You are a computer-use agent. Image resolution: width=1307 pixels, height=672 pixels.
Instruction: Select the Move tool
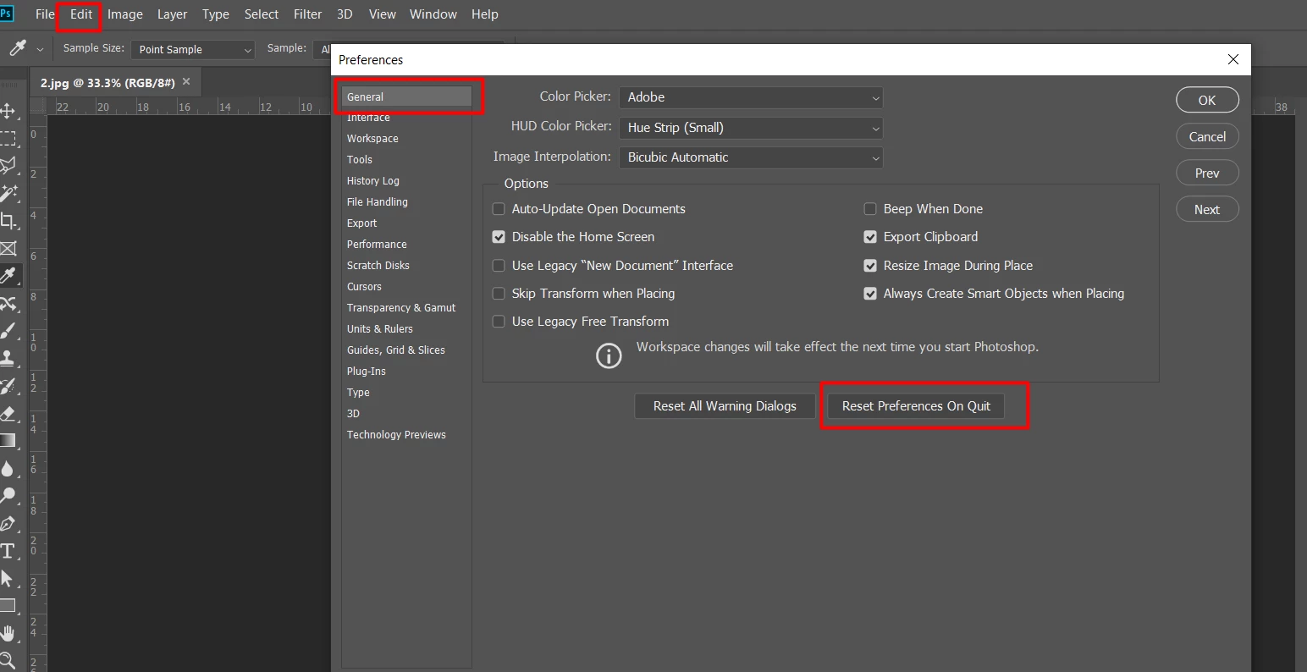tap(8, 111)
